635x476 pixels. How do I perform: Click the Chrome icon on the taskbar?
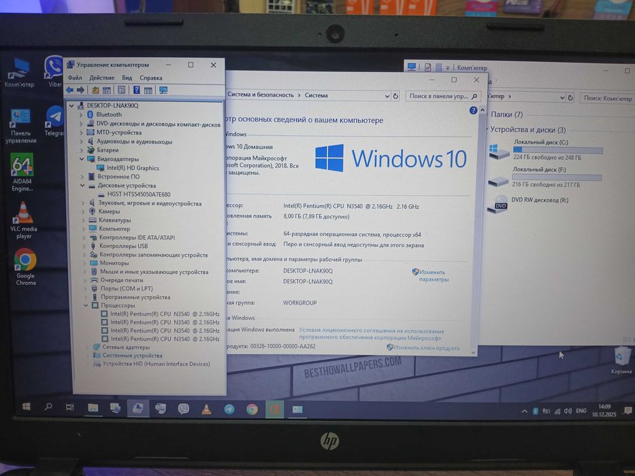pyautogui.click(x=252, y=409)
